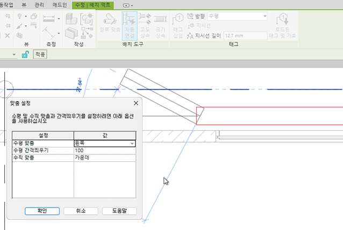This screenshot has width=343, height=230.
Task: Click the Create Group icon in 작성 panel
Action: point(72,33)
